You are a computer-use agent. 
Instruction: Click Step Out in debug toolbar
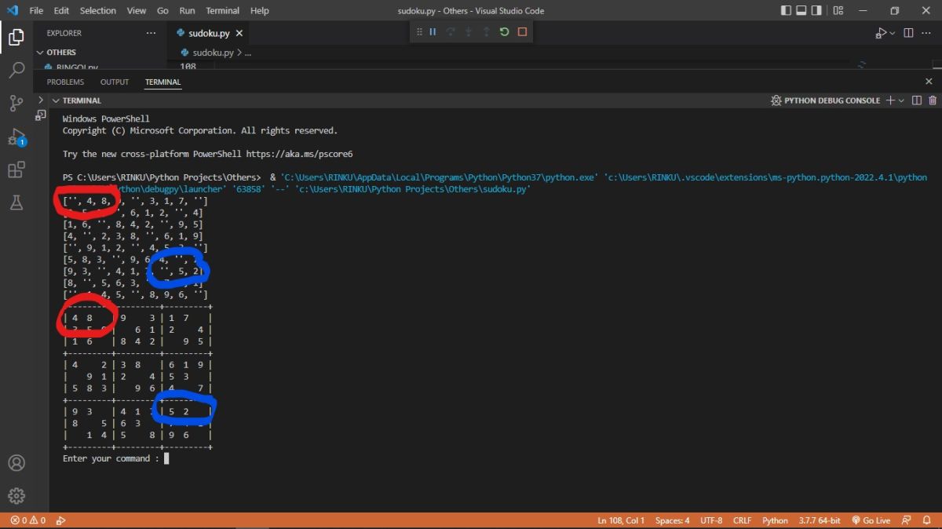(x=487, y=32)
